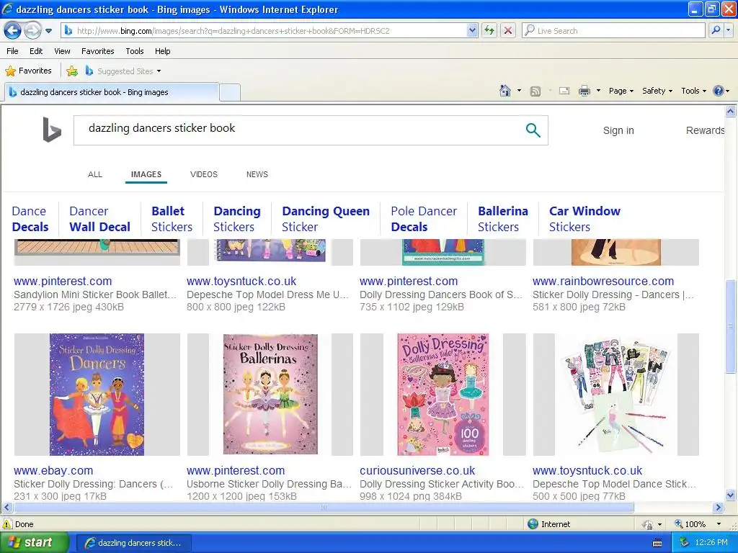Click the blue Help question mark icon
The image size is (738, 553).
[719, 91]
